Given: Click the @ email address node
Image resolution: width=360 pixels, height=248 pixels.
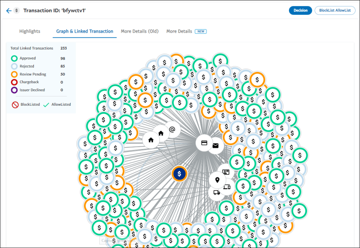Looking at the screenshot, I should click(172, 129).
